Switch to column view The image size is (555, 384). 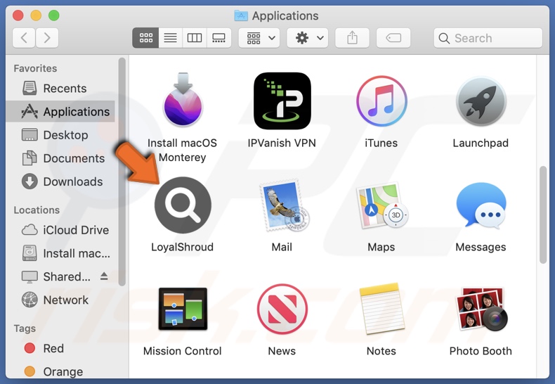click(195, 37)
